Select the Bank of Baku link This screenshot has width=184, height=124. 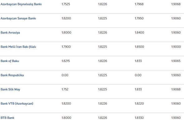click(x=10, y=61)
